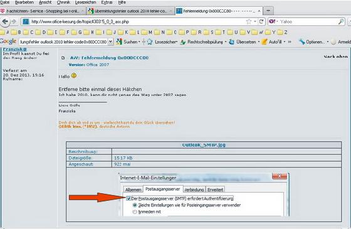Screen dimensions: 351x229
Task: Open the Yahoo search engine selector dropdown
Action: tap(273, 21)
